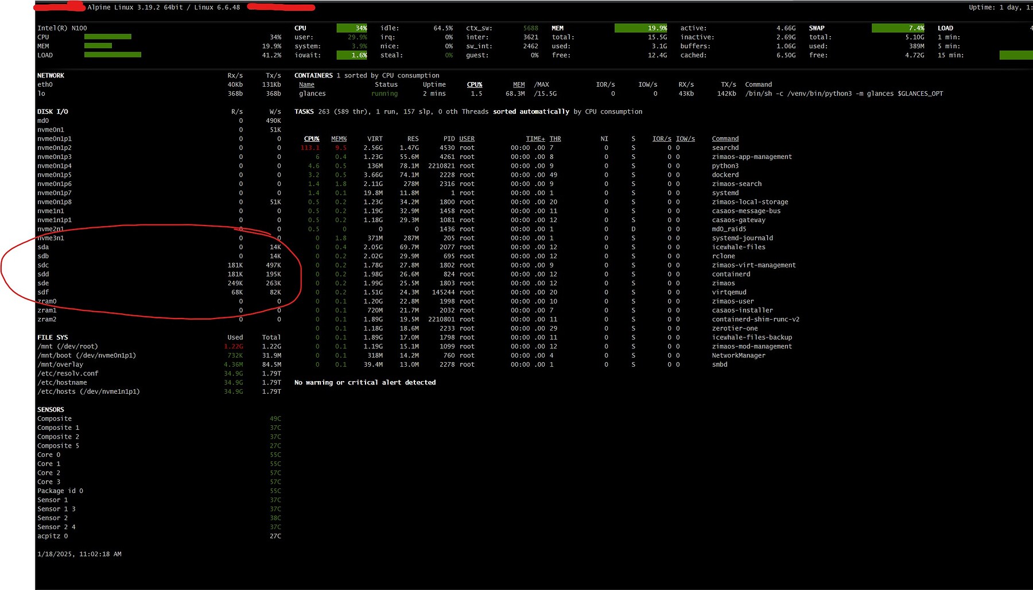Click the Composite 5 sensor row
Viewport: 1033px width, 590px height.
click(x=159, y=446)
